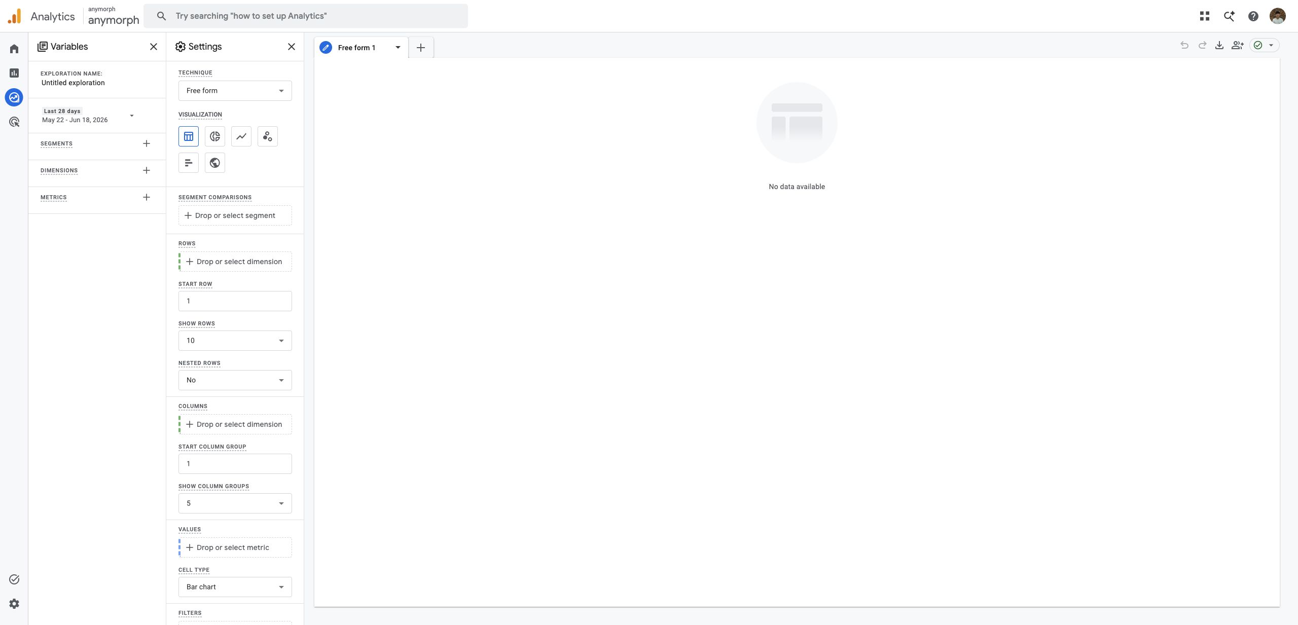Select the Scatter plot visualization
The image size is (1298, 625).
268,136
